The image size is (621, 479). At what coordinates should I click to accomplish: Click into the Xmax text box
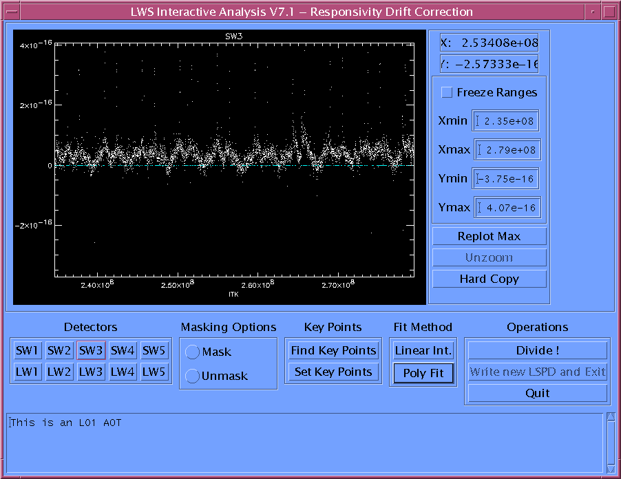(x=506, y=150)
